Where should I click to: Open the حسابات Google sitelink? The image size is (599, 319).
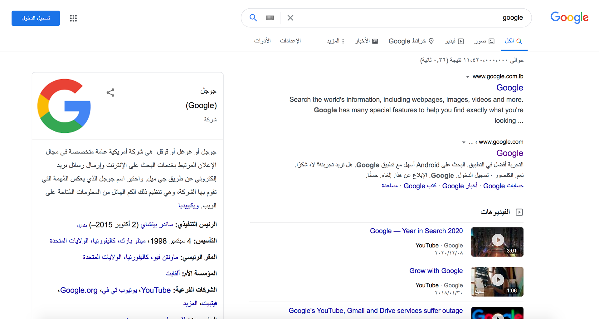[503, 186]
